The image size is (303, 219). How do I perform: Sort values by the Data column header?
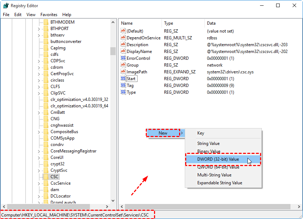click(x=253, y=23)
